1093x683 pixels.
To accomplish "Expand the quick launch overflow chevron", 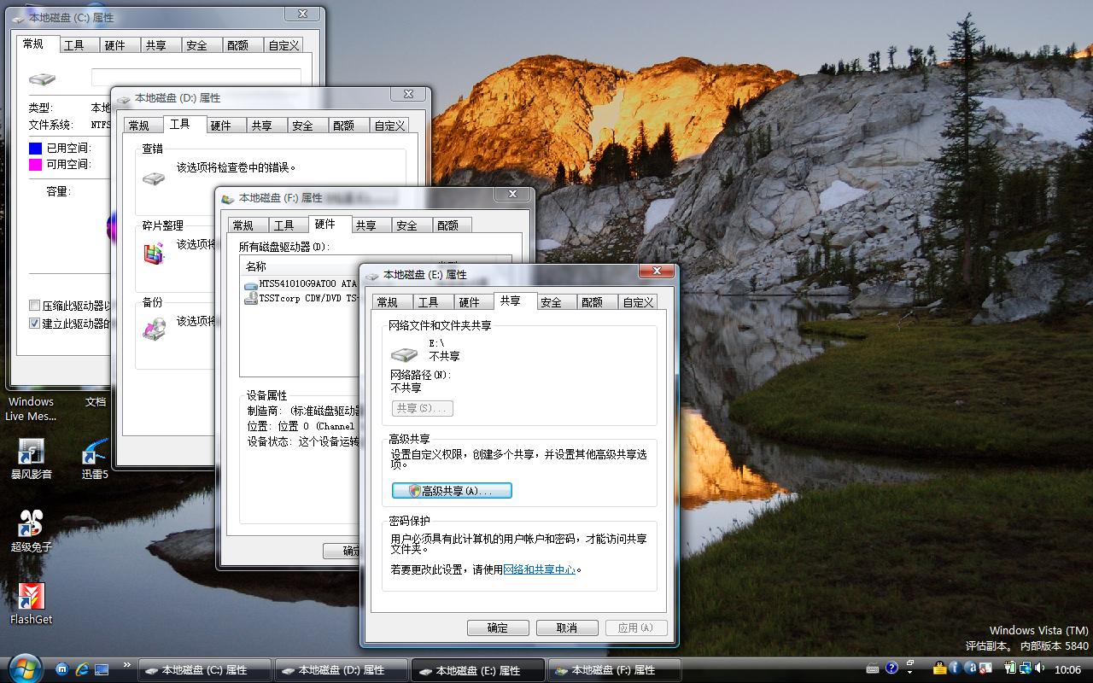I will click(x=127, y=664).
